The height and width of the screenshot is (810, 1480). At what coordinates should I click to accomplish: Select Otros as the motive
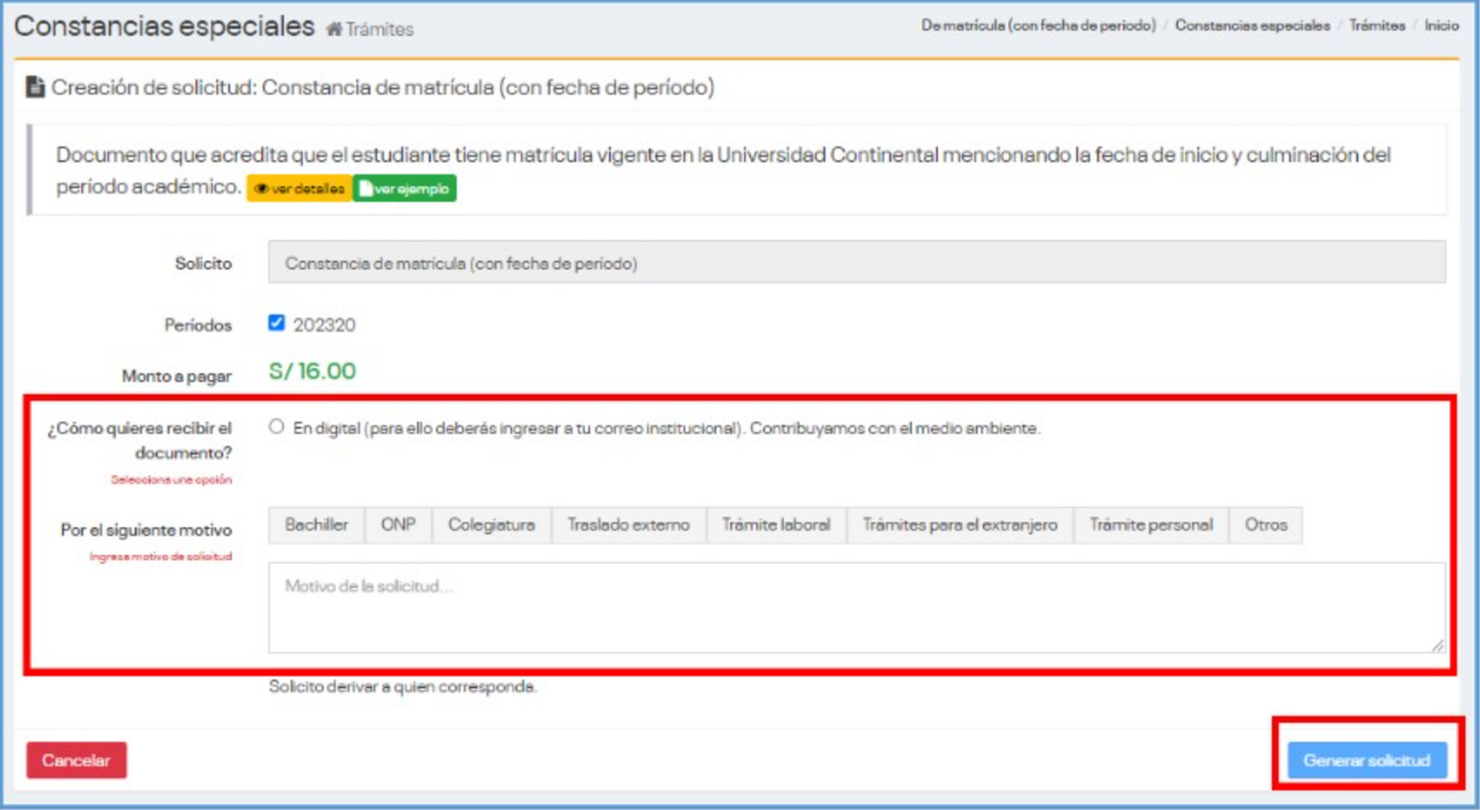[x=1266, y=525]
